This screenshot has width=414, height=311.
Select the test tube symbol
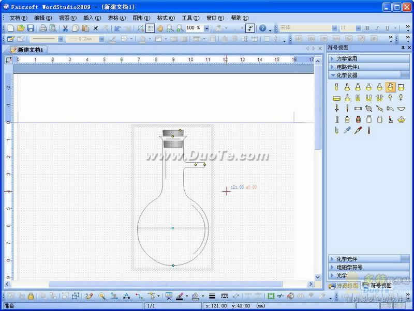point(336,87)
